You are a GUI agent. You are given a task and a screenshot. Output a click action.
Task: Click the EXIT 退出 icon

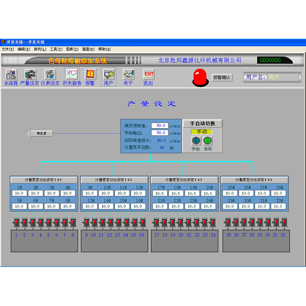click(148, 75)
